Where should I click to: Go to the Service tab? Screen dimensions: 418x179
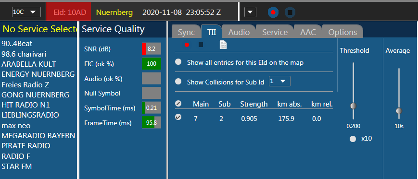pos(275,32)
